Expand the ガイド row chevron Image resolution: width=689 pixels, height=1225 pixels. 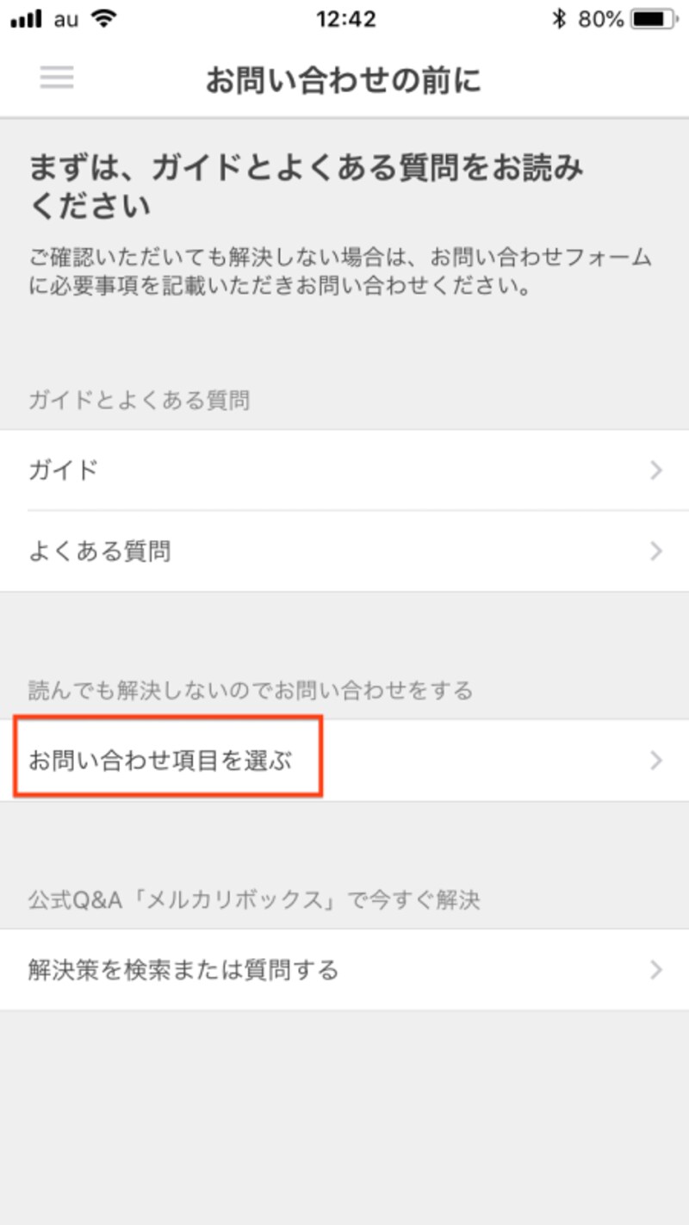(x=656, y=470)
